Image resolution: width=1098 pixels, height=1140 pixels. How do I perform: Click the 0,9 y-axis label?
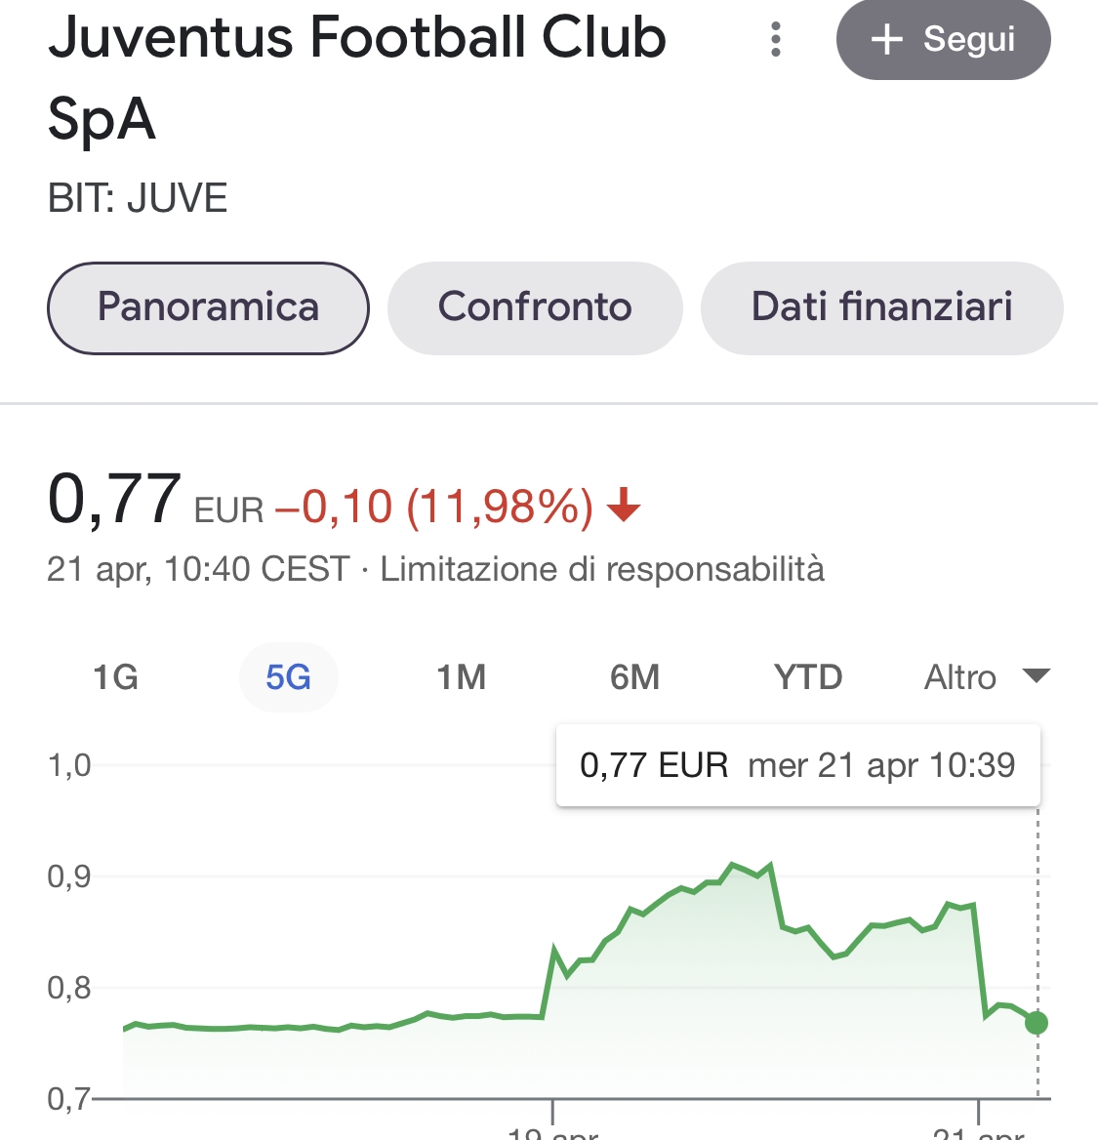click(x=69, y=876)
